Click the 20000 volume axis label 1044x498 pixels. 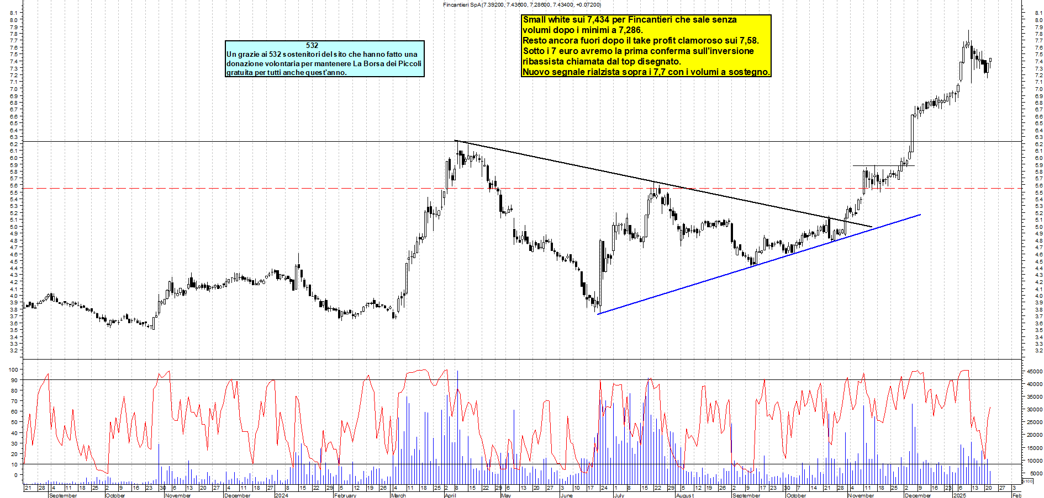1035,435
